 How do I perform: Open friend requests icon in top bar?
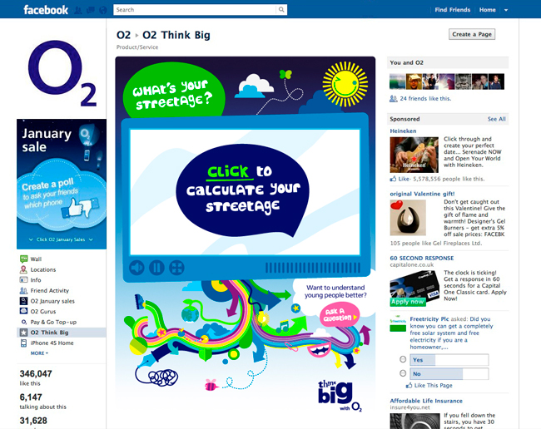click(x=78, y=10)
